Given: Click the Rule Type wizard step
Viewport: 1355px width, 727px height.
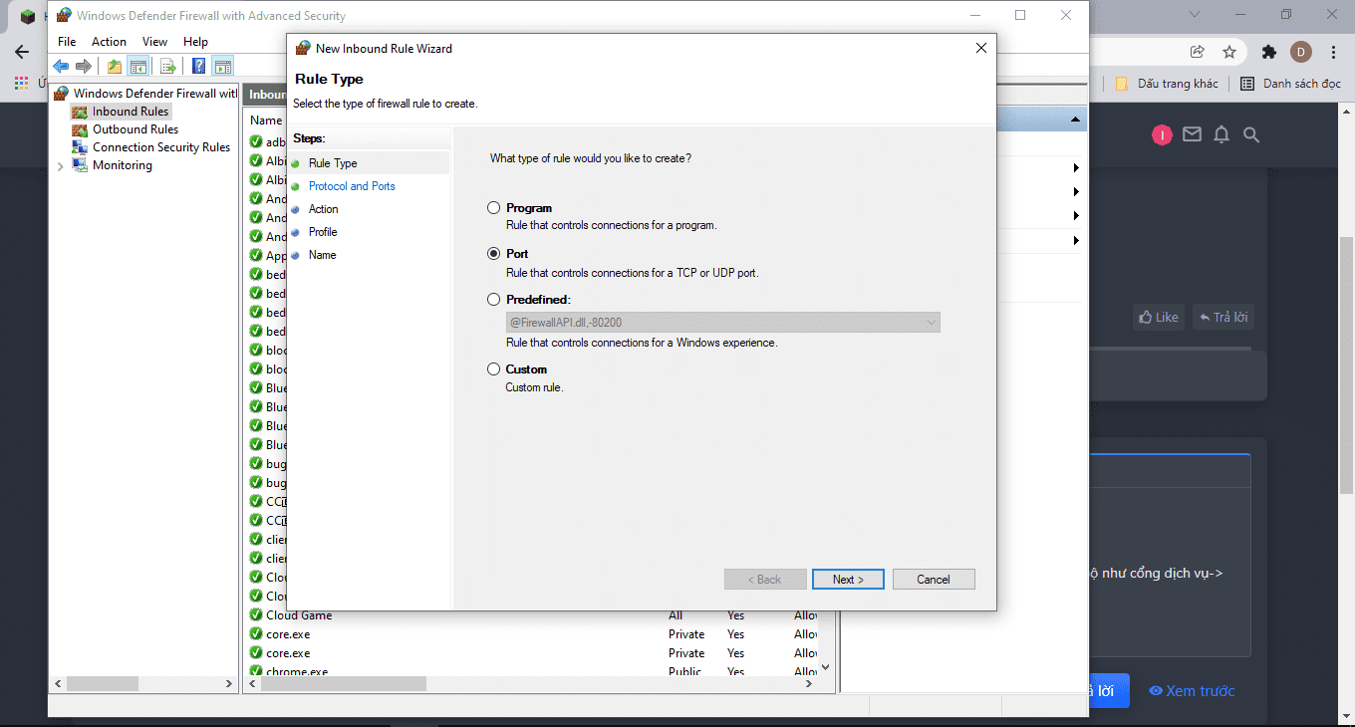Looking at the screenshot, I should tap(333, 163).
